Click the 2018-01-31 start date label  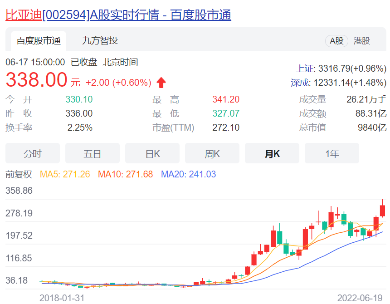[x=62, y=298]
